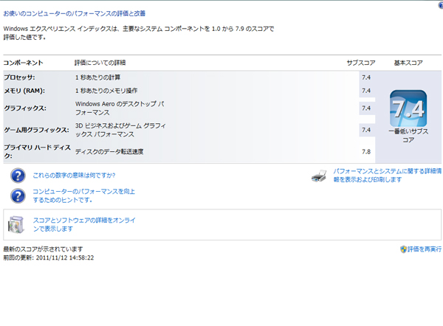This screenshot has height=326, width=443.
Task: Click the 3D ビジネスおよびゲーム グラフィックス description
Action: (x=120, y=130)
